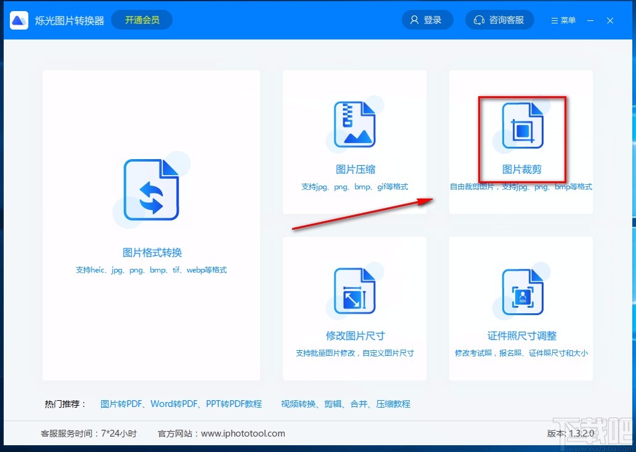Open the 视频转换、剪辑、合并、压缩教程 link
This screenshot has height=452, width=636.
coord(346,403)
